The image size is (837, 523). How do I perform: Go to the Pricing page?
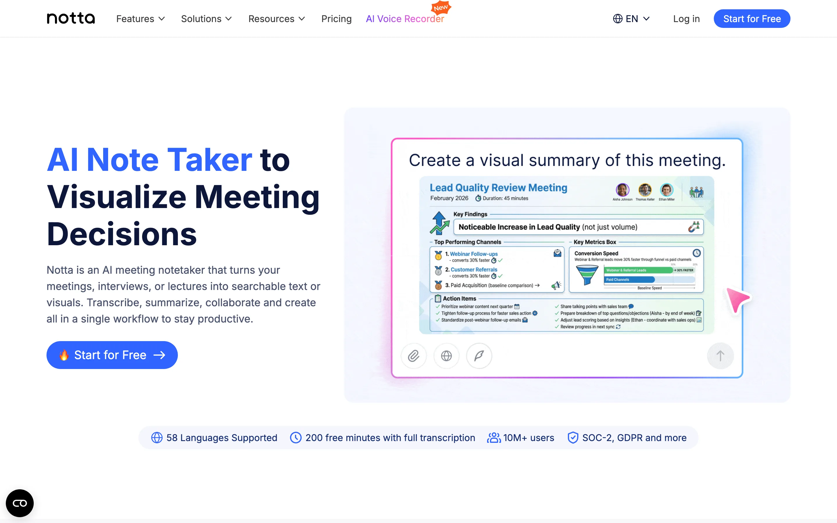336,19
